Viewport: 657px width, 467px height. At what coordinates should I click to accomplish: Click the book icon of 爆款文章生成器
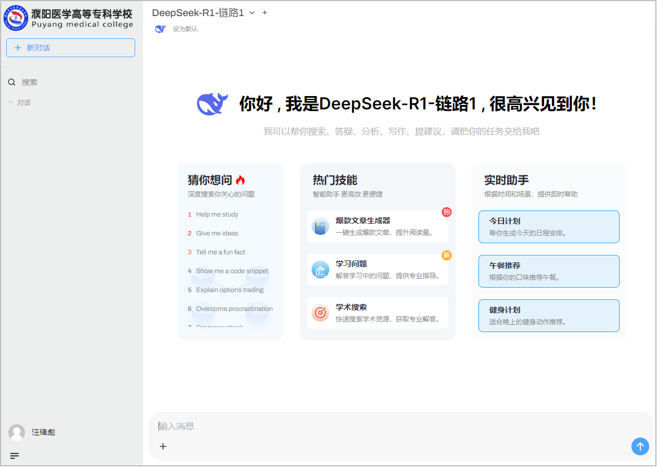pos(320,226)
